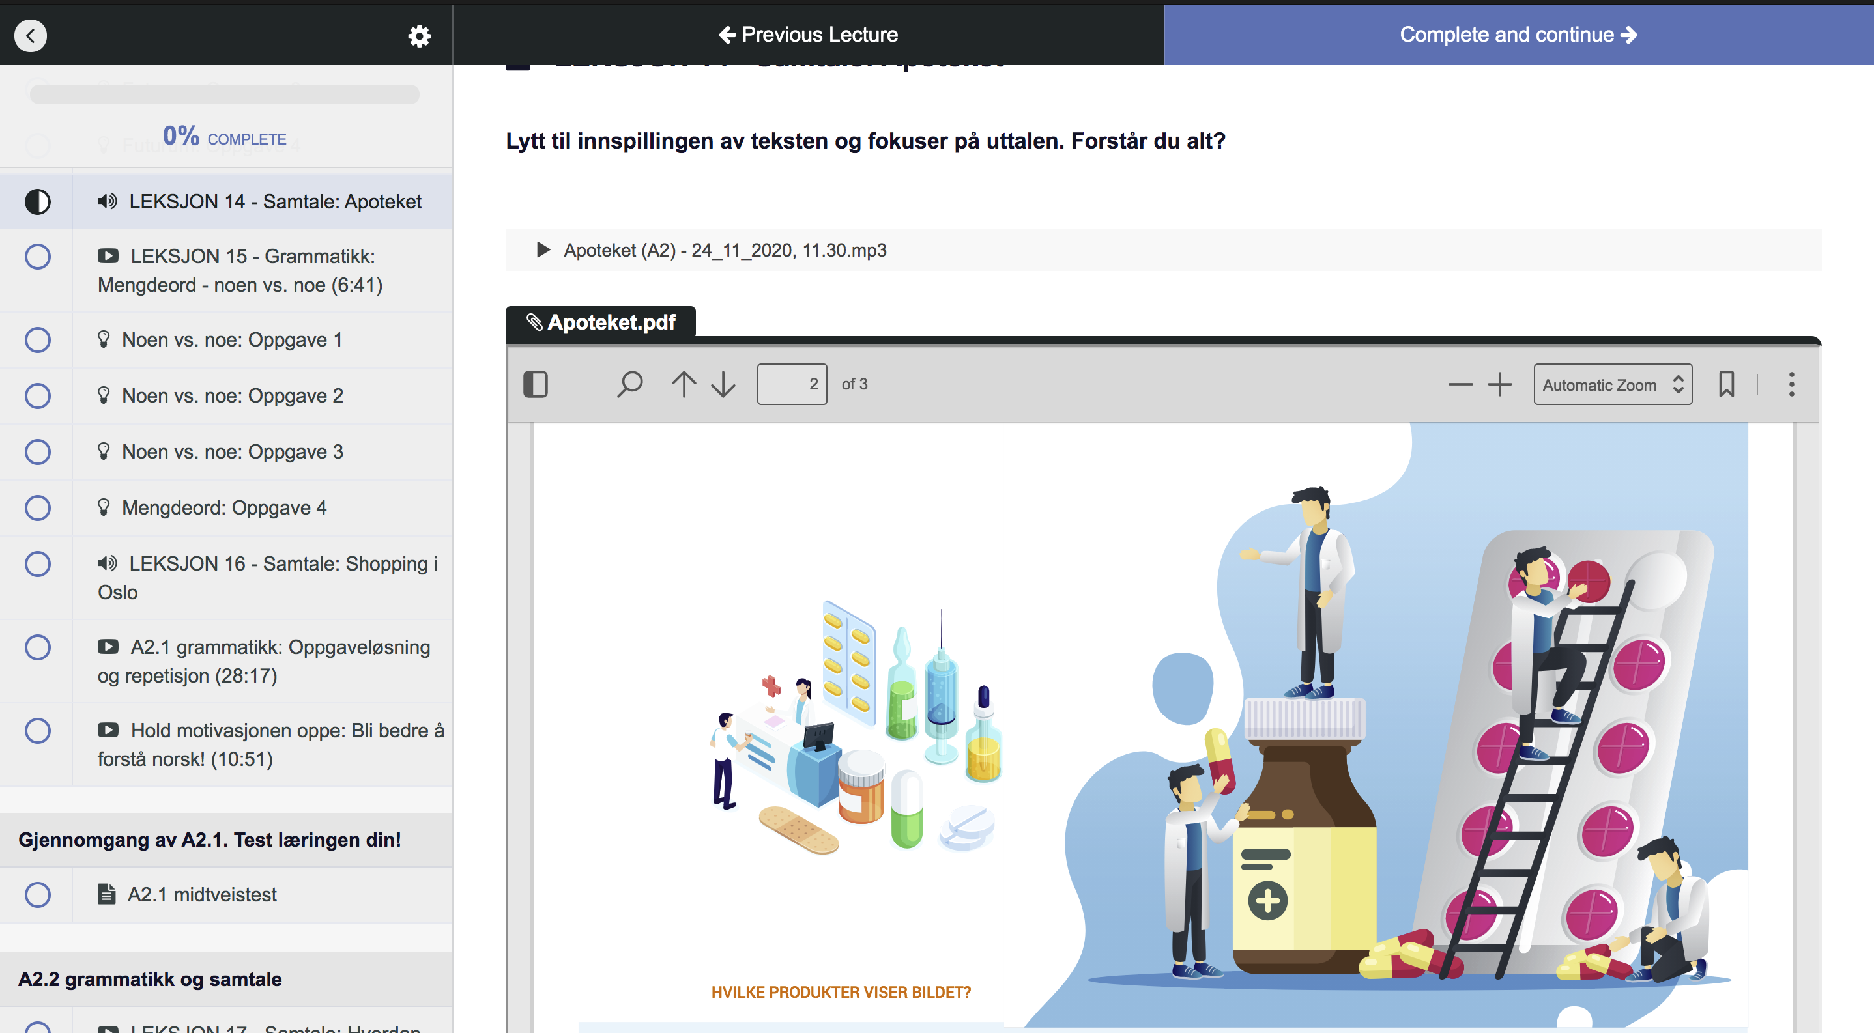Click the paperclip icon on the Apoteket.pdf tab
This screenshot has width=1874, height=1033.
point(535,322)
